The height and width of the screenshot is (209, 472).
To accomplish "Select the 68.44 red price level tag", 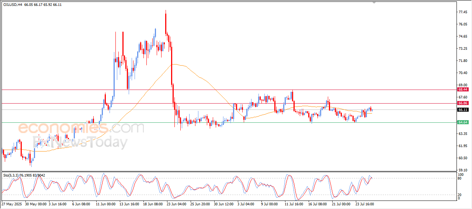I will click(x=463, y=90).
